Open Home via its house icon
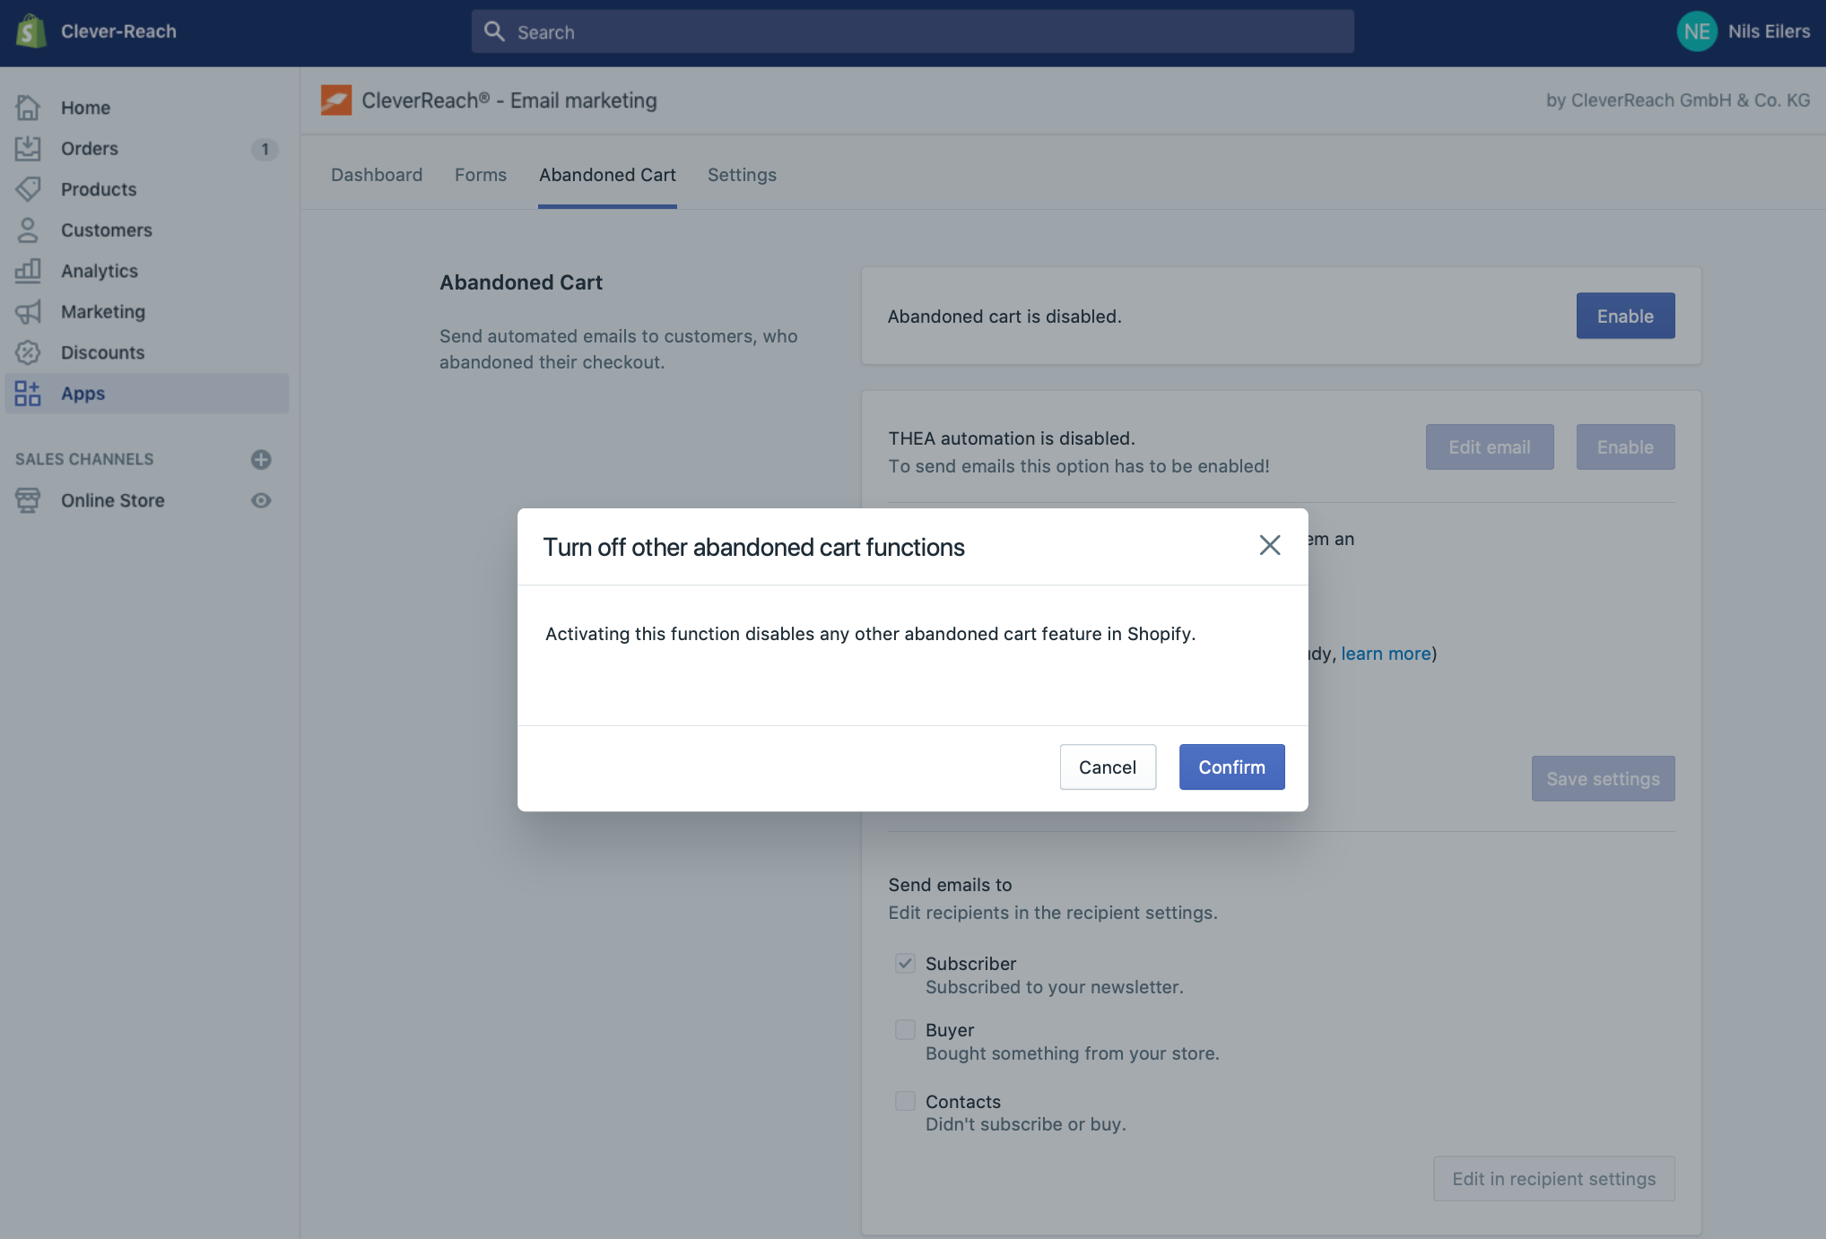This screenshot has width=1826, height=1239. pyautogui.click(x=28, y=108)
